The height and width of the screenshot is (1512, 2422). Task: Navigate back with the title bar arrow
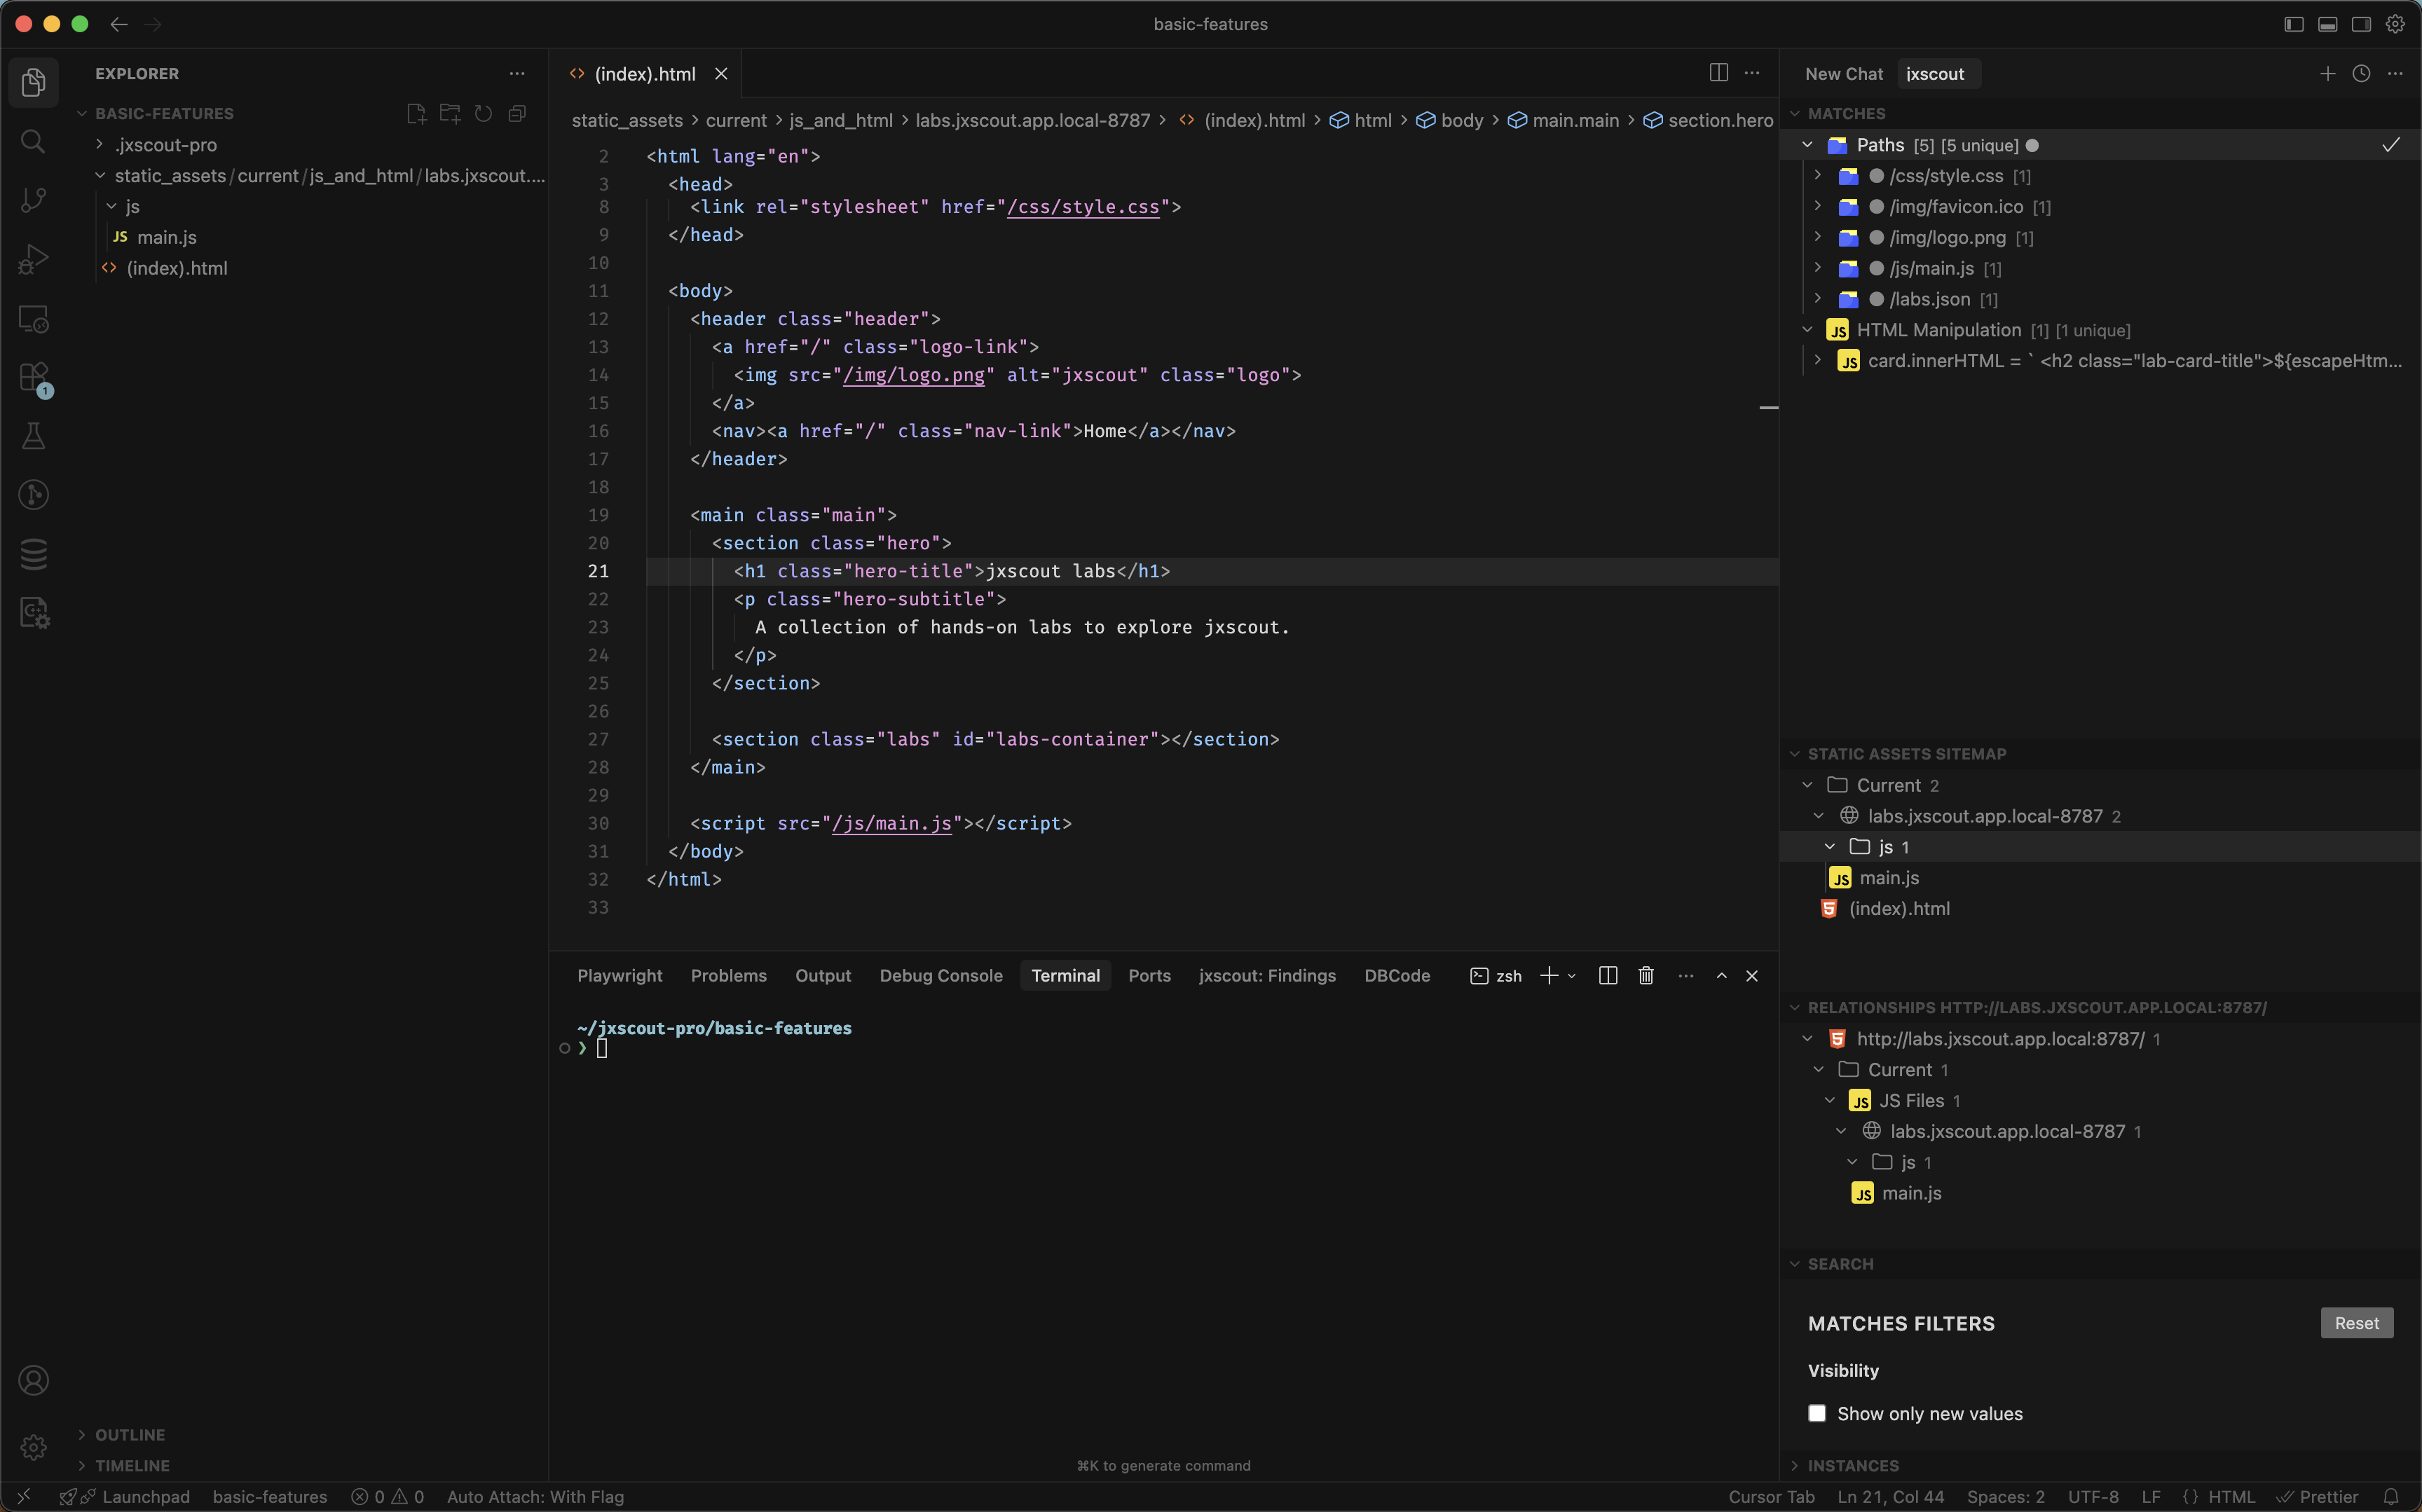(119, 24)
